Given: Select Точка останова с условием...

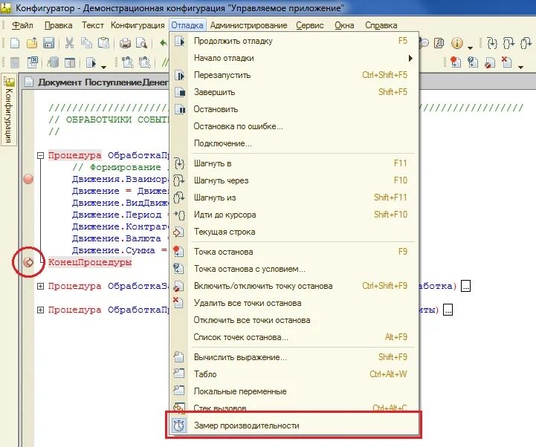Looking at the screenshot, I should pos(294,269).
